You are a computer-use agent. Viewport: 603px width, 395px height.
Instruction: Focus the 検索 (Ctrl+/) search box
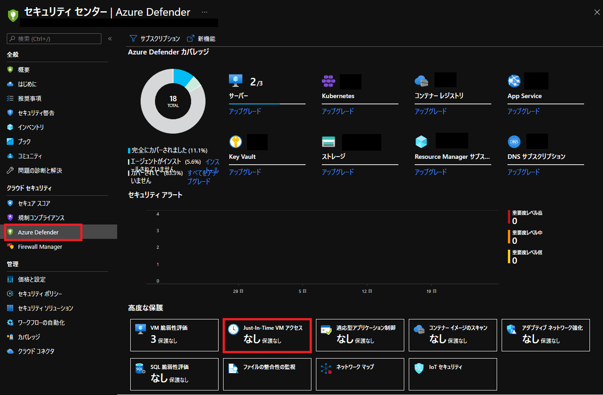point(54,39)
